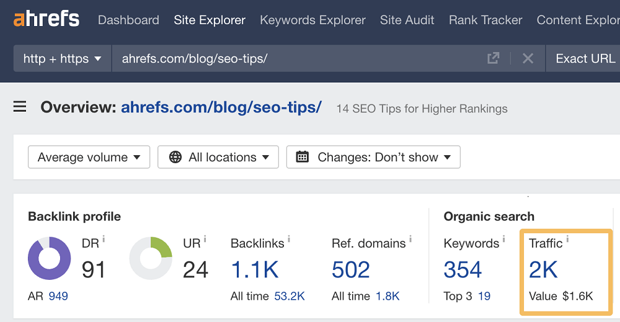Click the 1.1K backlinks number link
620x322 pixels.
(x=254, y=269)
